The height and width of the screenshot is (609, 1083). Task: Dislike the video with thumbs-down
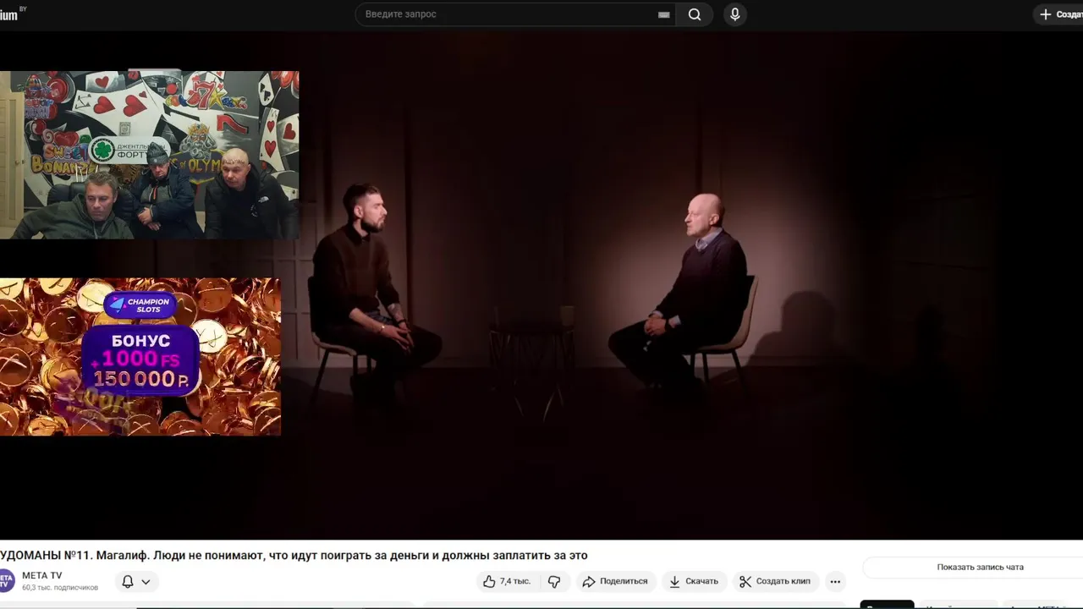(554, 581)
